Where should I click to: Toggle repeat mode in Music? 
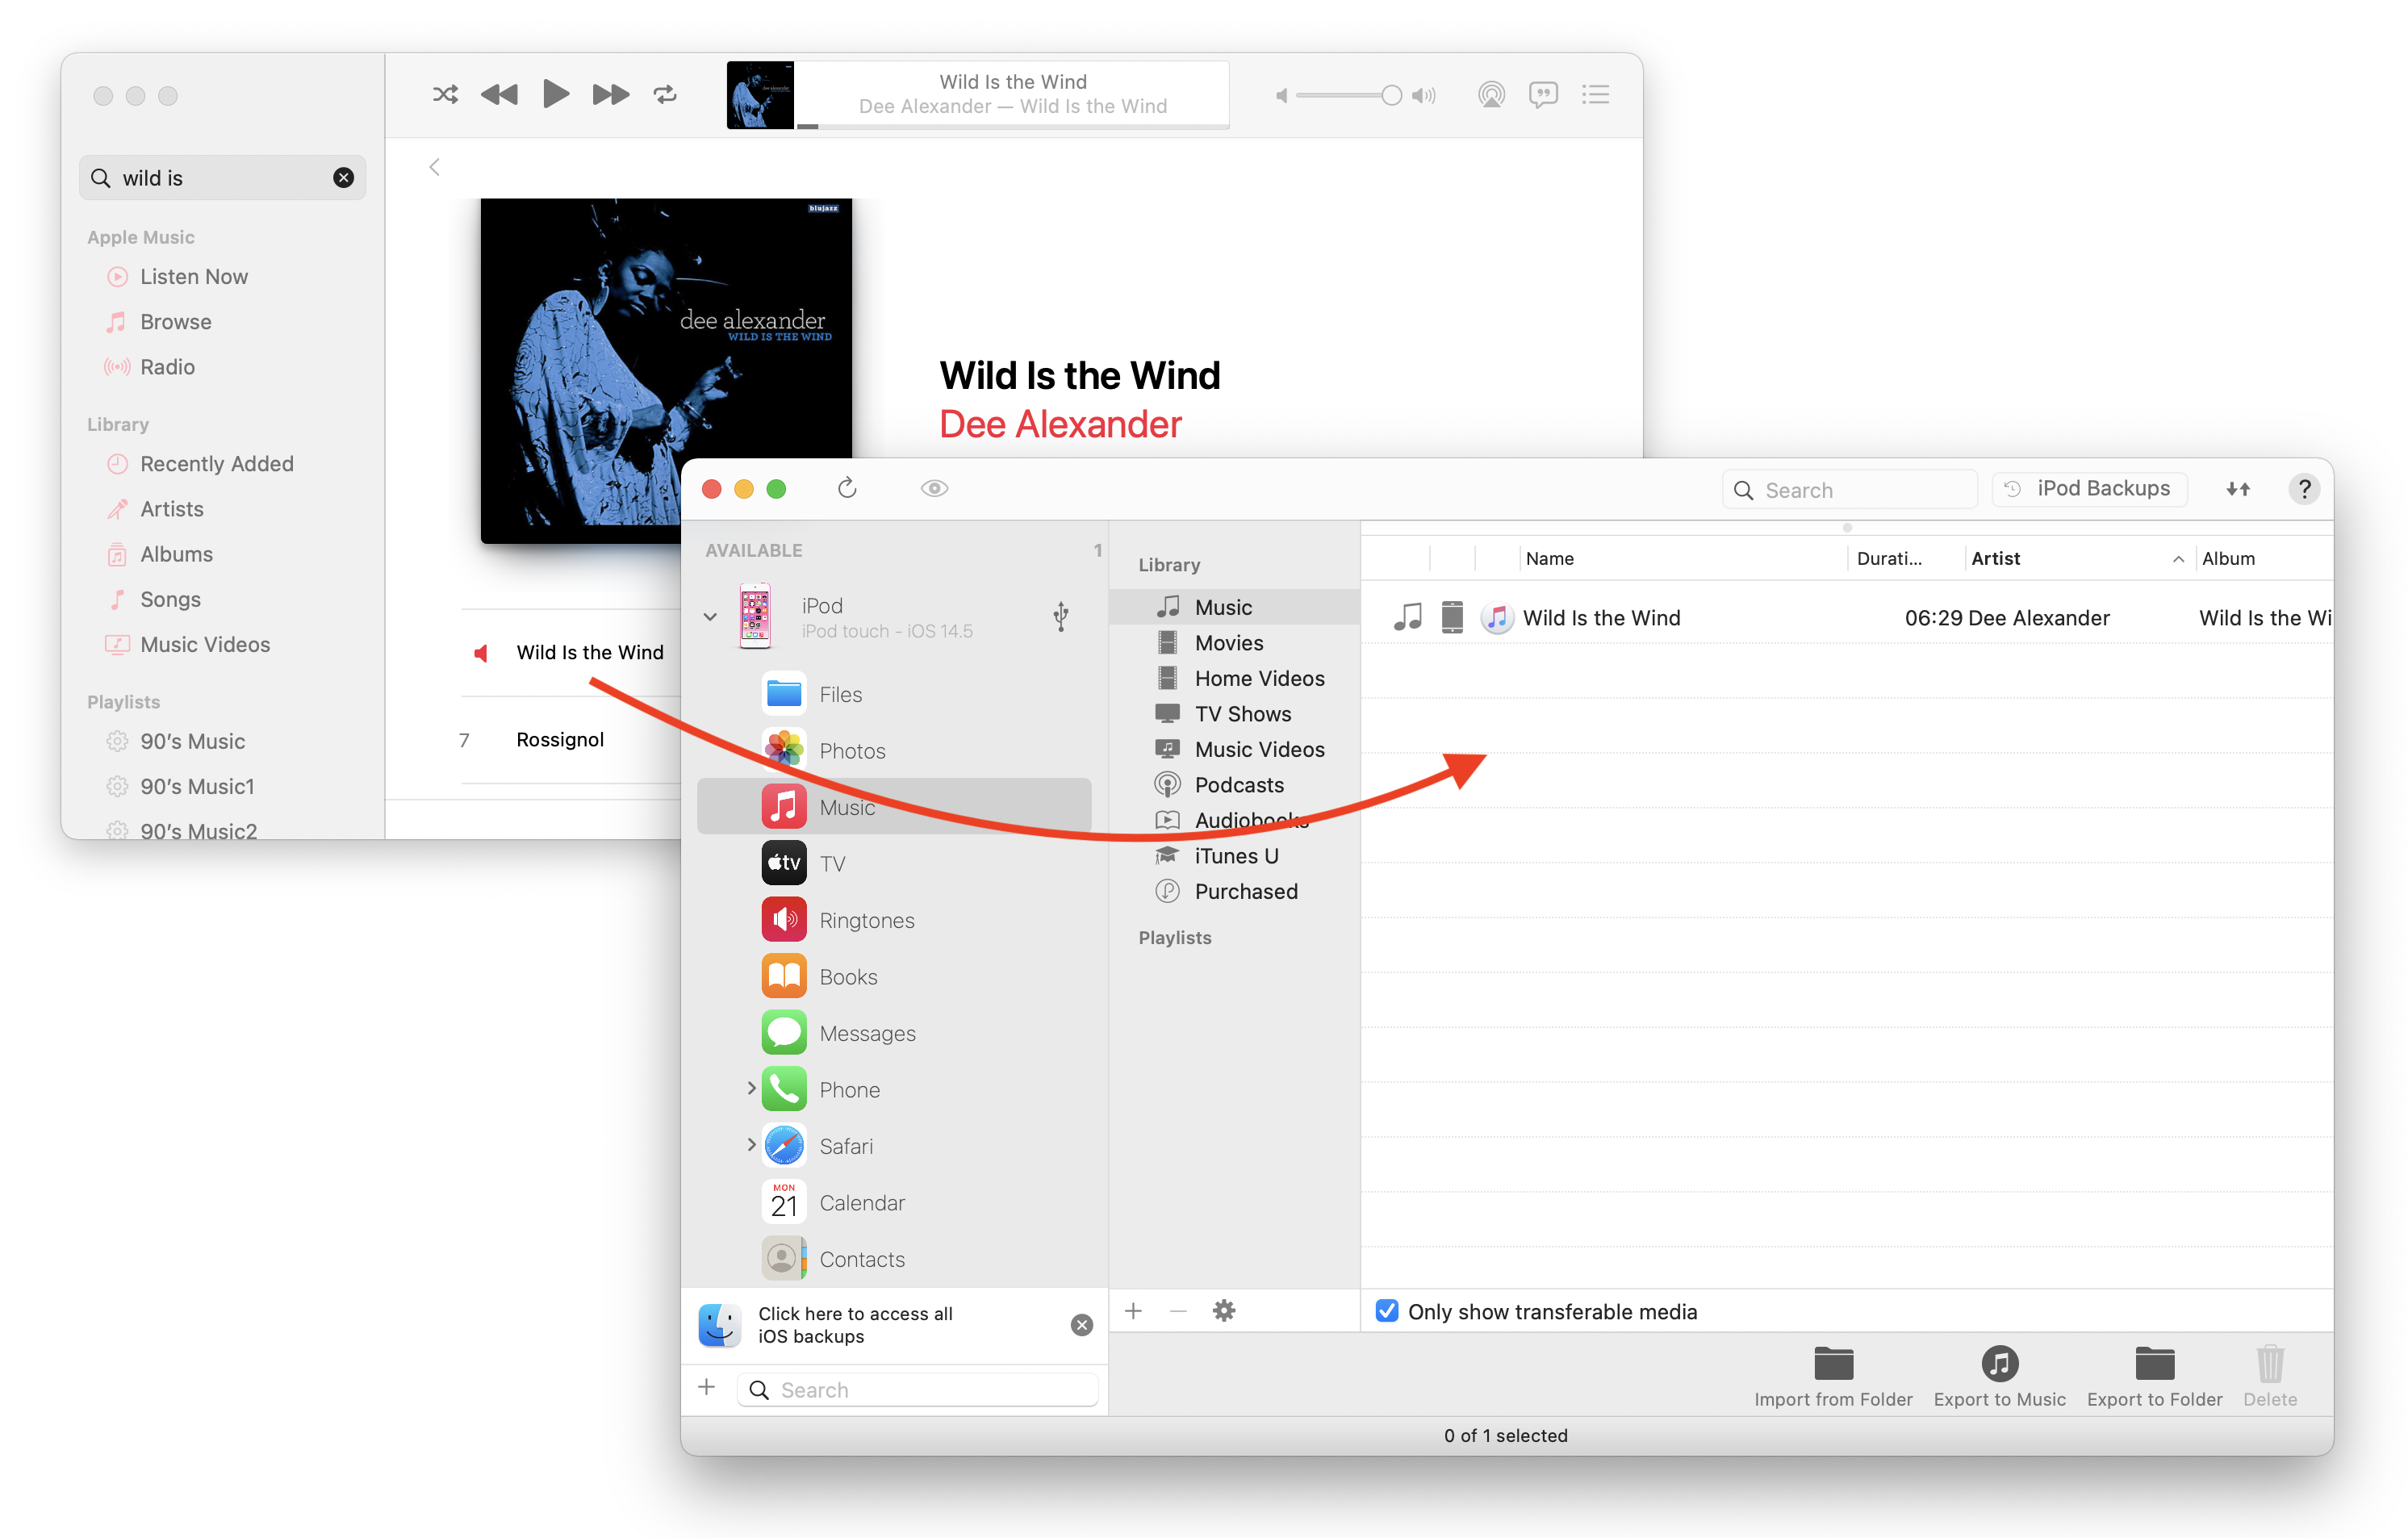tap(665, 95)
